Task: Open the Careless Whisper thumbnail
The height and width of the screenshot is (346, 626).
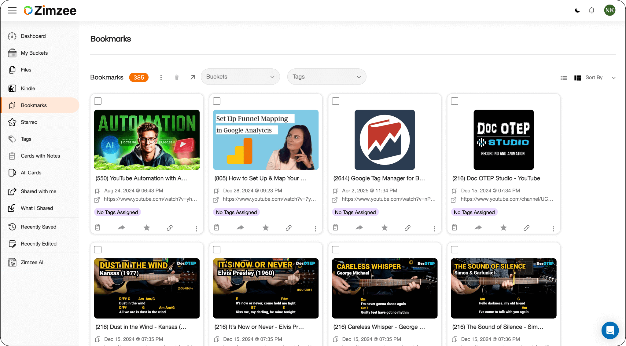Action: (x=385, y=288)
